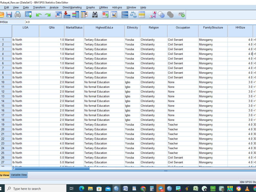
Task: Click the Windows taskbar search box
Action: click(x=36, y=189)
